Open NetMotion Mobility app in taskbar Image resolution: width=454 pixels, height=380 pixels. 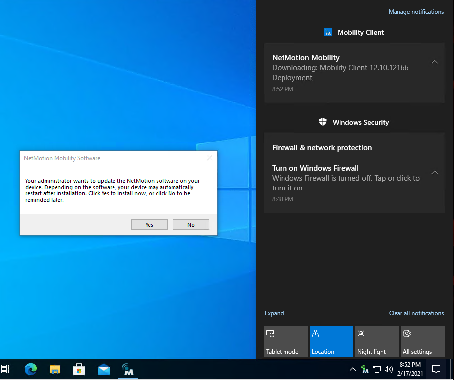click(x=128, y=369)
